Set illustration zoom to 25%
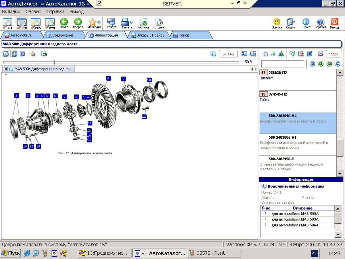The height and width of the screenshot is (259, 345). (36, 23)
